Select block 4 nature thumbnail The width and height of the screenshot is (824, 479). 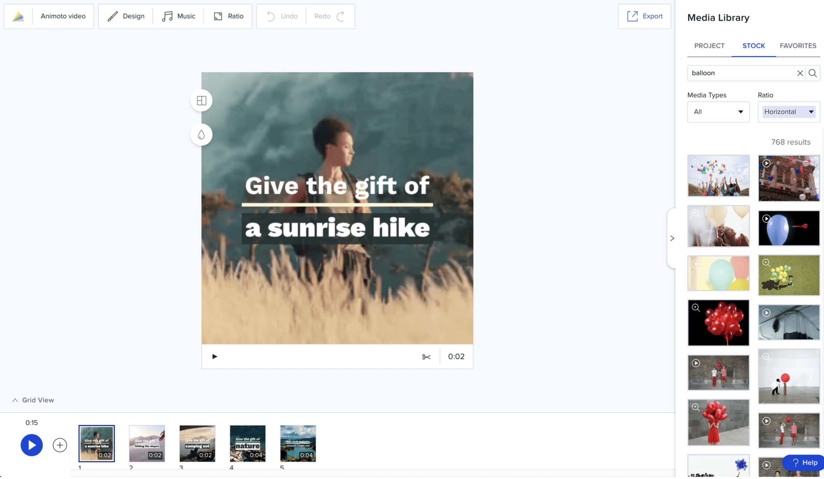coord(247,443)
